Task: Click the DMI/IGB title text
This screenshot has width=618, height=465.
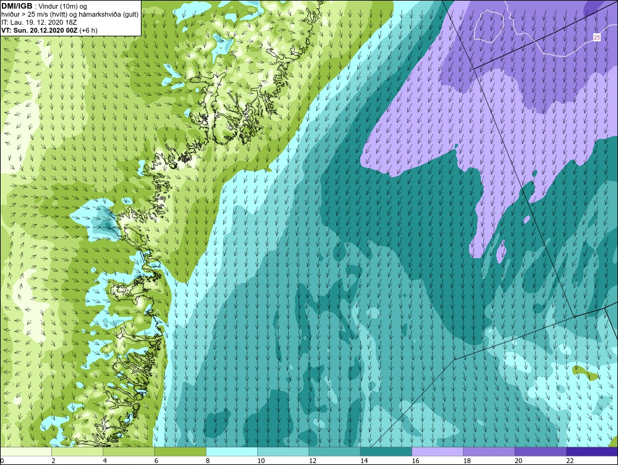Action: (17, 6)
